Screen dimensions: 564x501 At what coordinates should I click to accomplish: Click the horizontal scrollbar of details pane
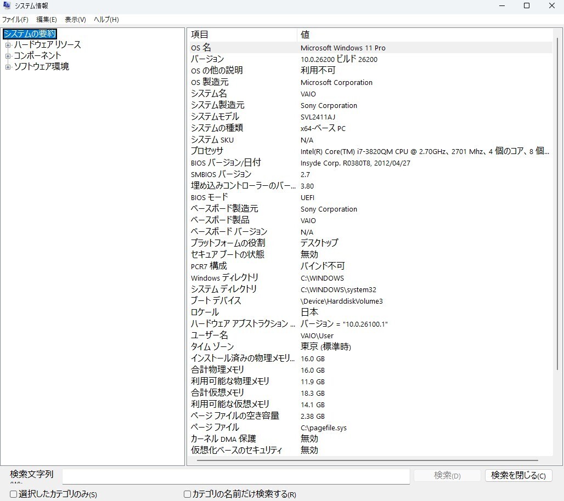click(367, 460)
